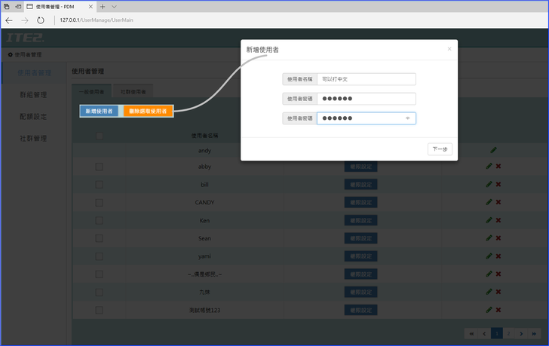Click the red delete X for abby
Image resolution: width=549 pixels, height=346 pixels.
pyautogui.click(x=498, y=166)
